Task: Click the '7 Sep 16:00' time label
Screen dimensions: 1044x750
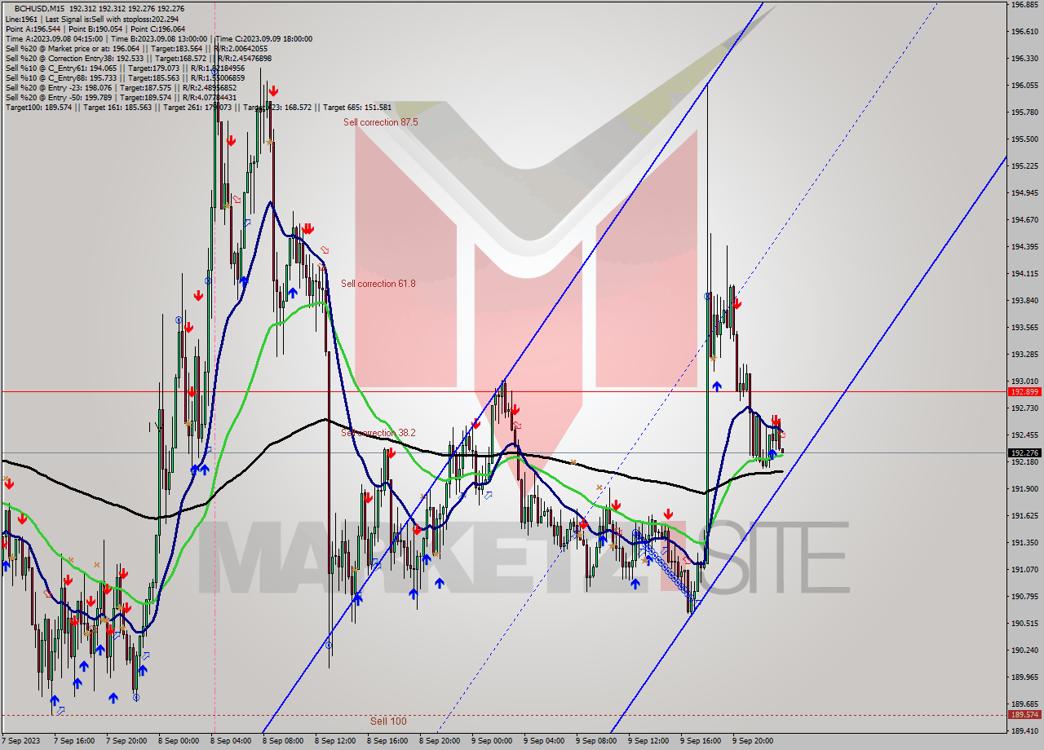Action: pos(75,742)
